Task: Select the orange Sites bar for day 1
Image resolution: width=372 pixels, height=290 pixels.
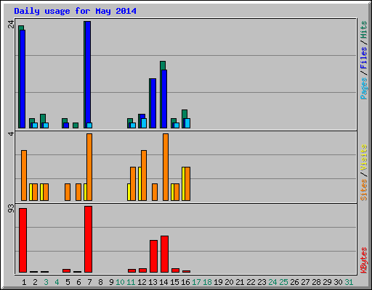Action: [24, 175]
